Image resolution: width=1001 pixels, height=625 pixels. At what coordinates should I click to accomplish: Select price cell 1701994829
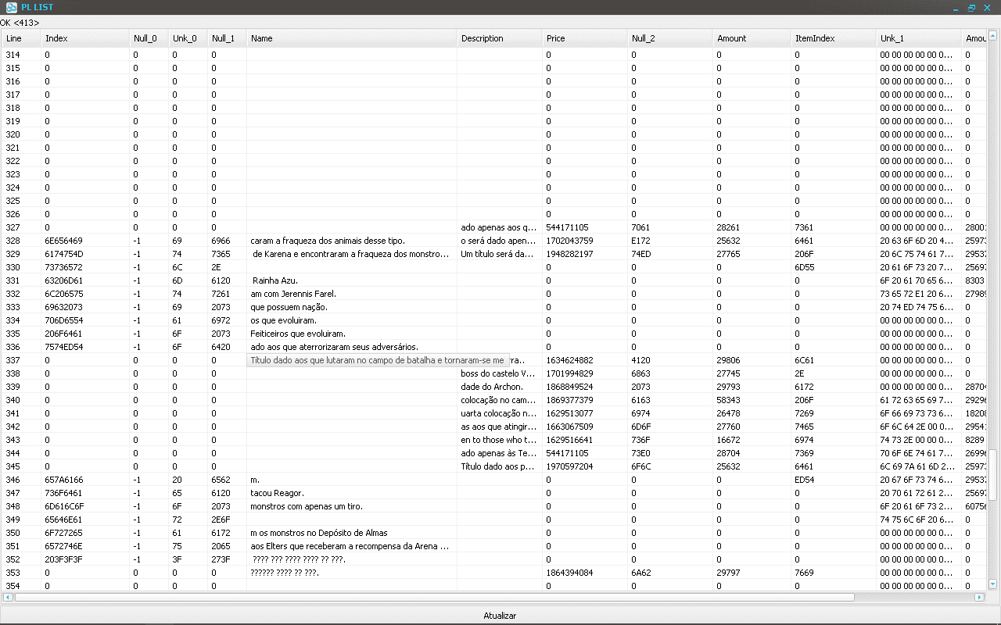585,373
